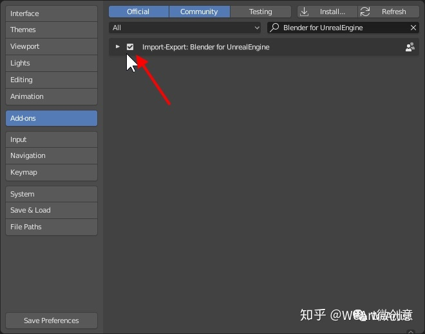
Task: Go to the Editing section
Action: 52,80
